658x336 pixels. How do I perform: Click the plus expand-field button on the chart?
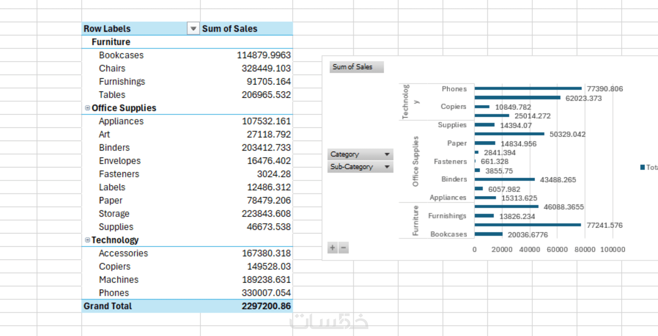point(332,248)
